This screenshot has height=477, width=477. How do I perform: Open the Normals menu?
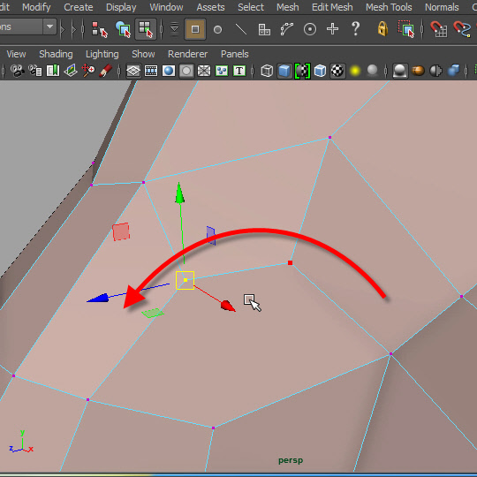[442, 7]
